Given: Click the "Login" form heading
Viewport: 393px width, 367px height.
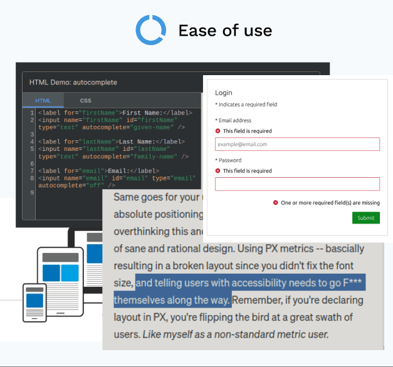Looking at the screenshot, I should point(224,93).
